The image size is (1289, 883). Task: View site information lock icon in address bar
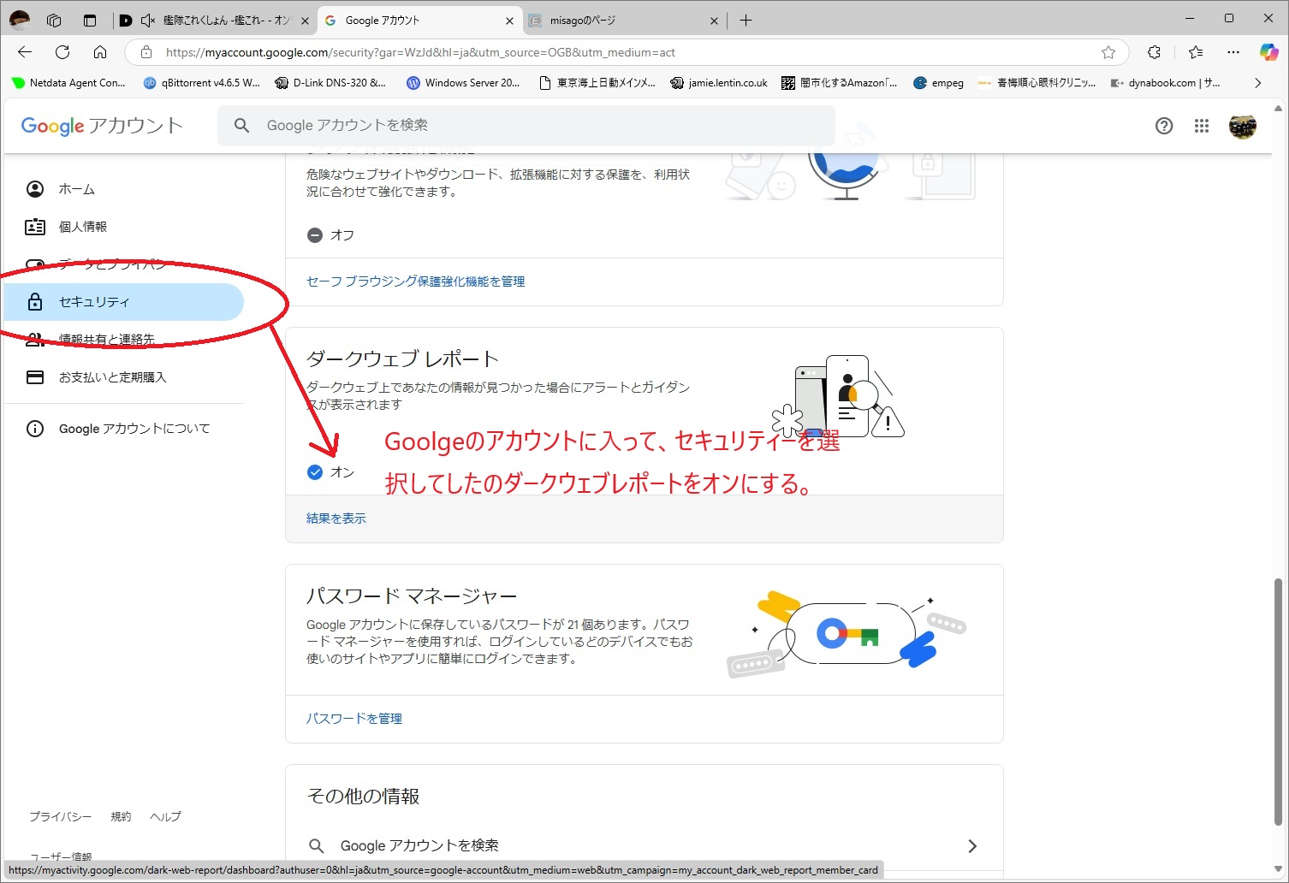(x=146, y=52)
